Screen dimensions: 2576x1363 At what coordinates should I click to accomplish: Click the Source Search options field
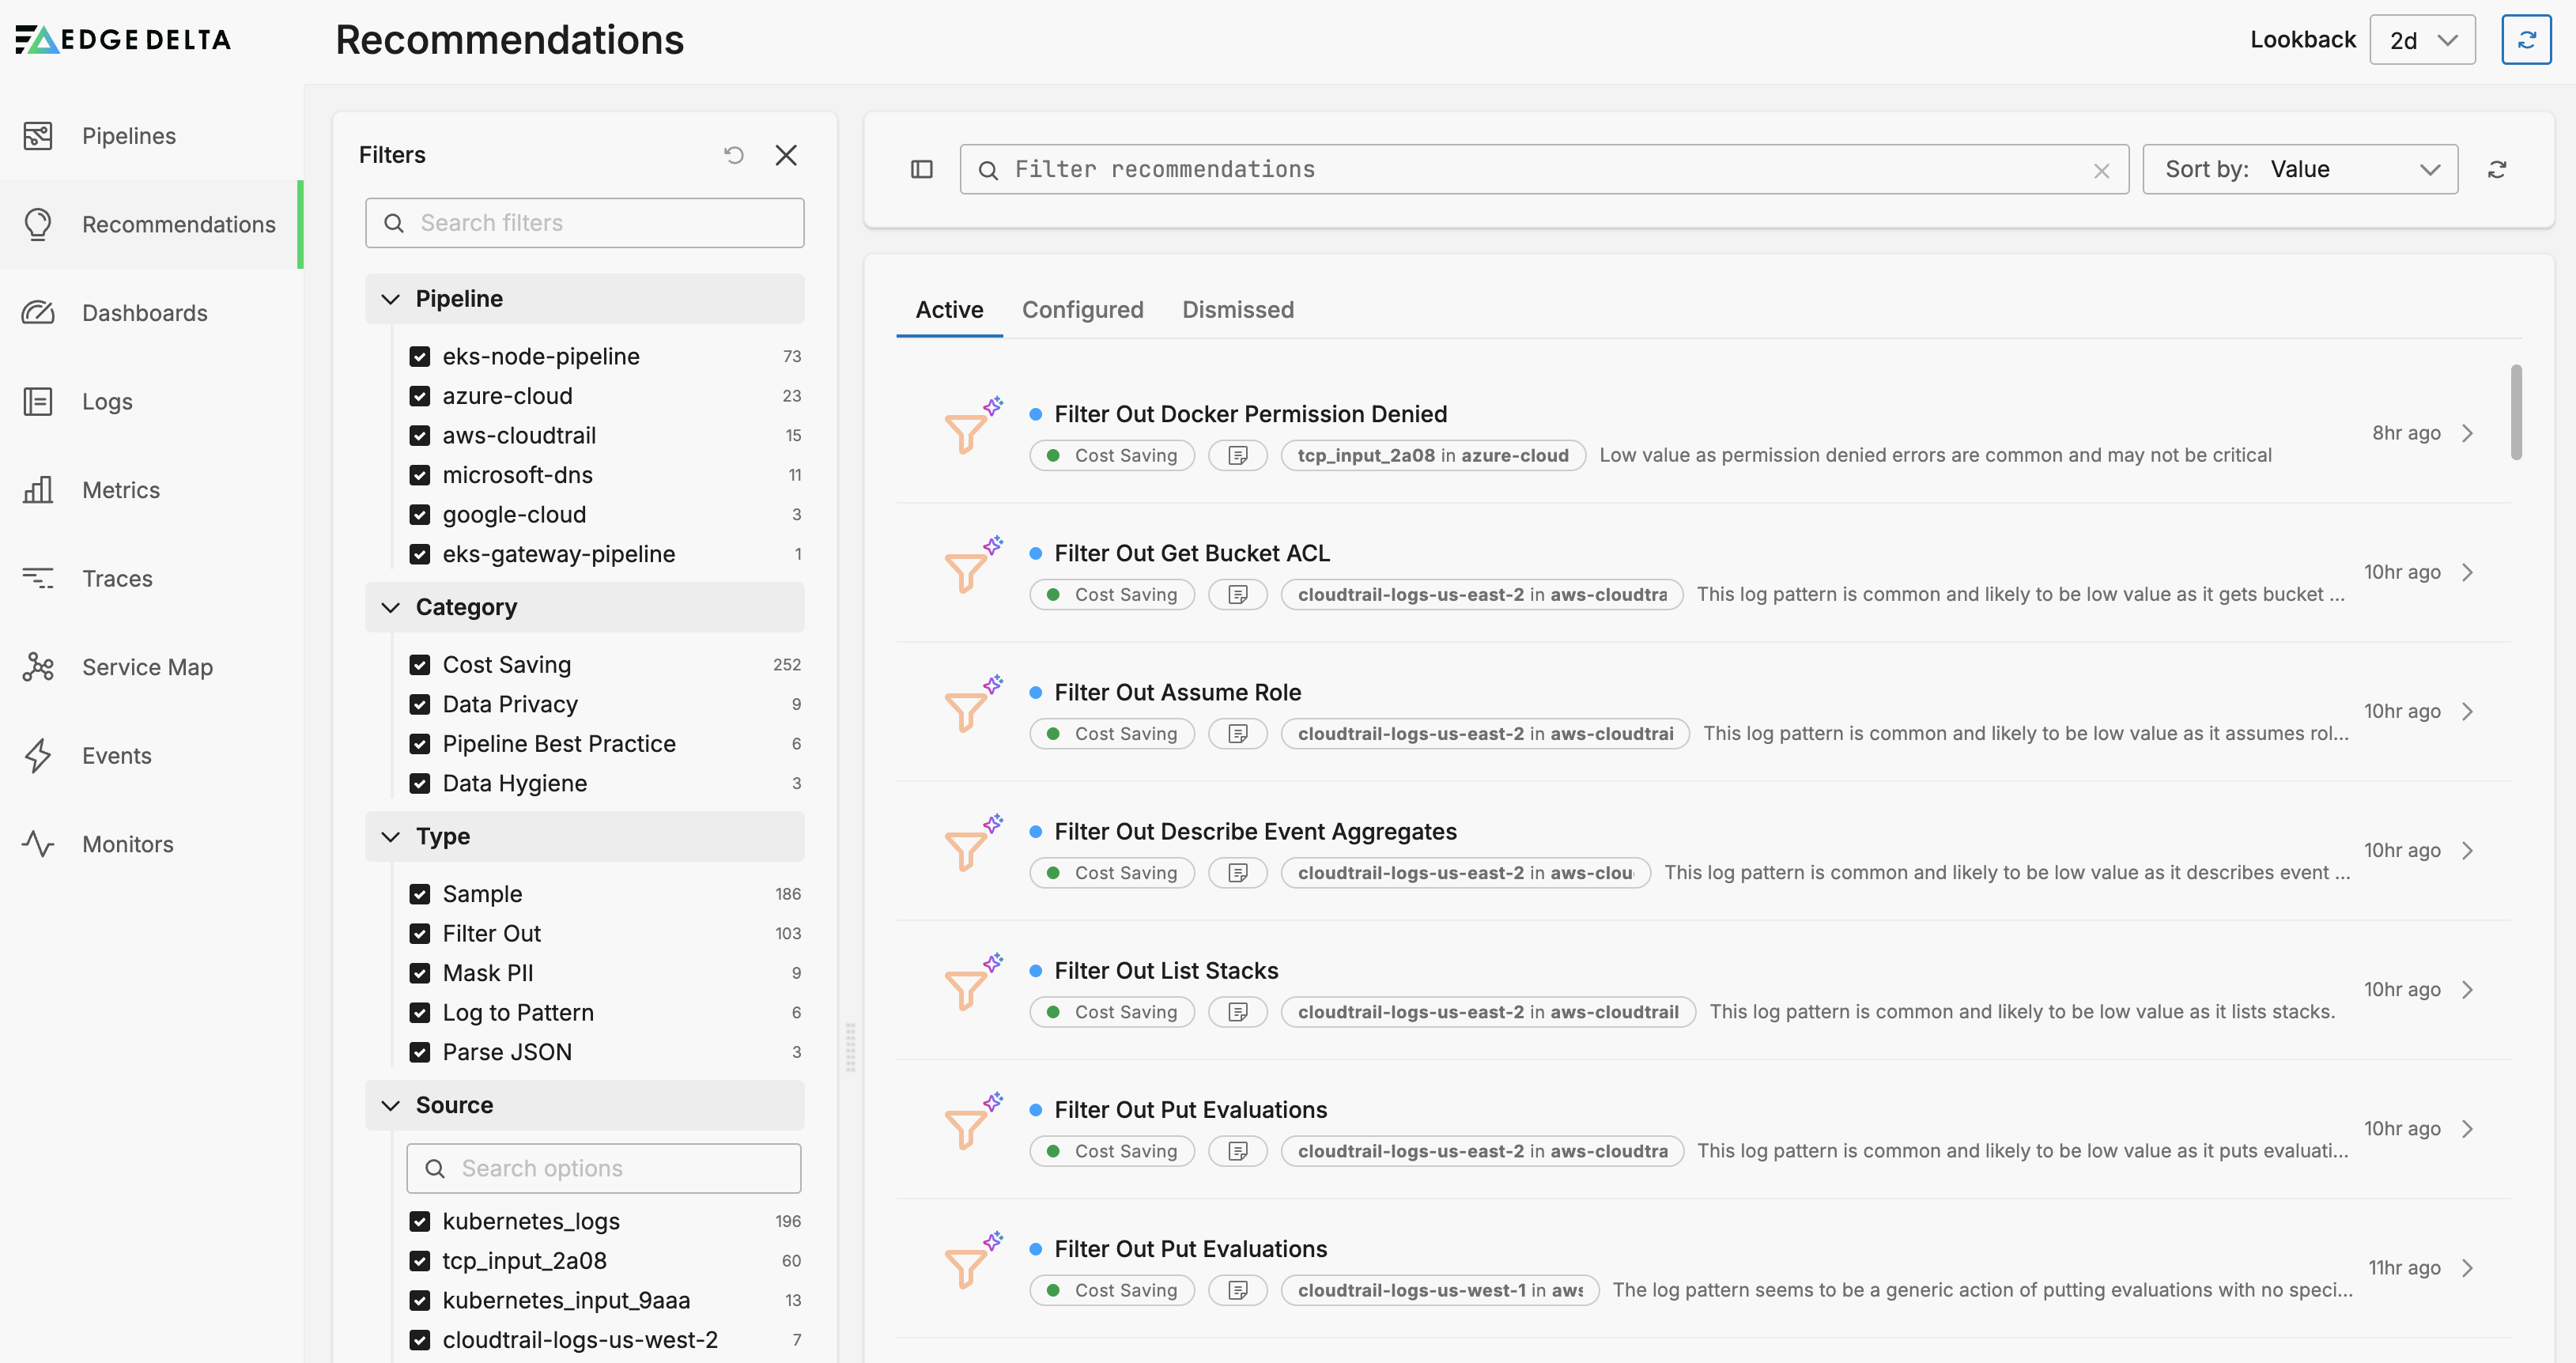(x=603, y=1168)
